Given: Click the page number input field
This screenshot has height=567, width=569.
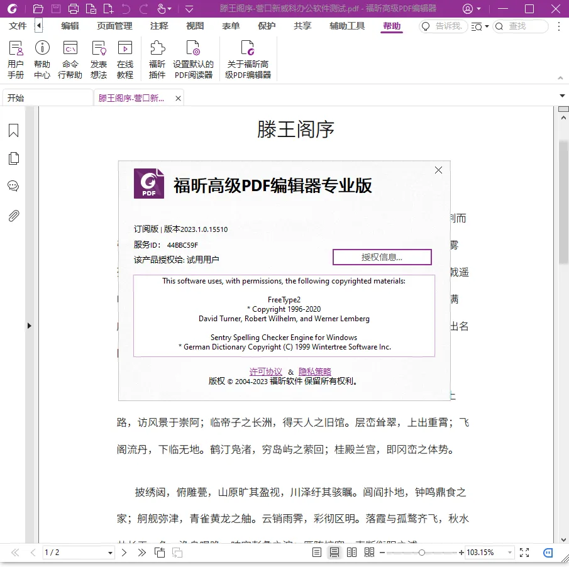Looking at the screenshot, I should tap(74, 553).
